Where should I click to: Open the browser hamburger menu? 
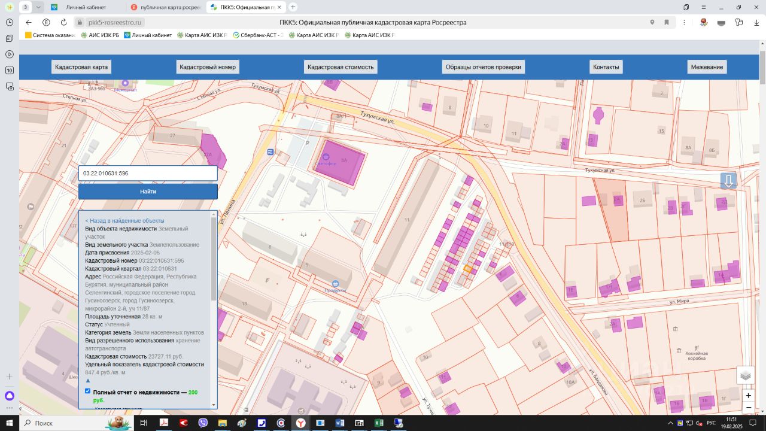pos(703,7)
